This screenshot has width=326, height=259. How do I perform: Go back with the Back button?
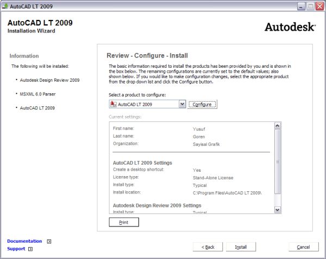(x=208, y=247)
